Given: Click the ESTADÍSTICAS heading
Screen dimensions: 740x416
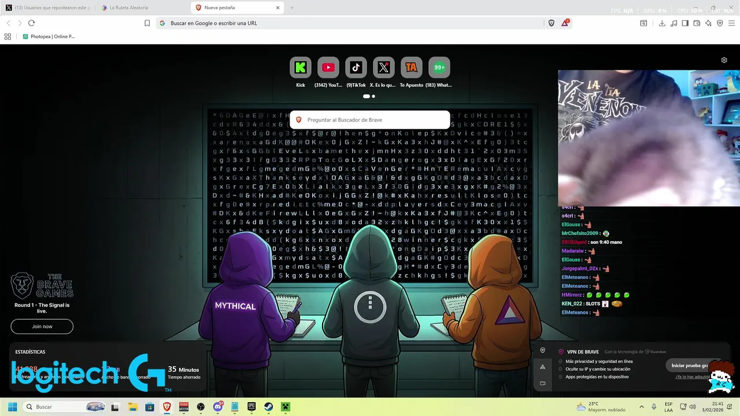Looking at the screenshot, I should (x=30, y=352).
